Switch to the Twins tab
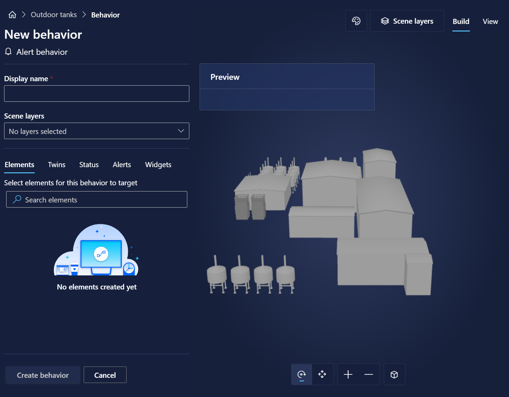The height and width of the screenshot is (397, 509). pyautogui.click(x=56, y=165)
